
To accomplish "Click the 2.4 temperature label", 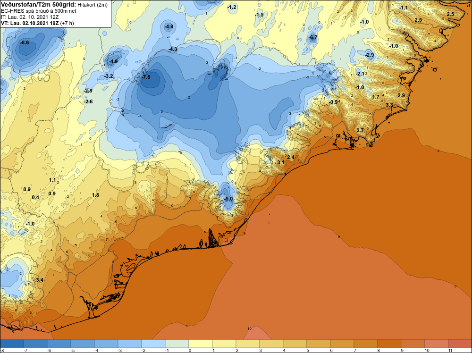I will coord(291,157).
